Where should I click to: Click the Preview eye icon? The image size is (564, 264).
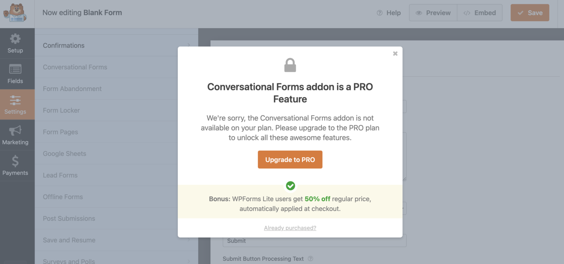click(x=419, y=12)
